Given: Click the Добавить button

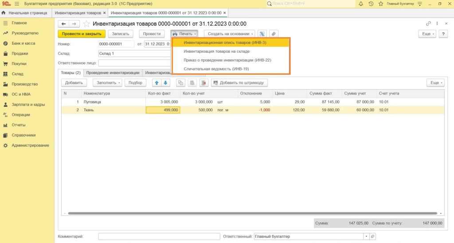Looking at the screenshot, I should click(x=74, y=83).
